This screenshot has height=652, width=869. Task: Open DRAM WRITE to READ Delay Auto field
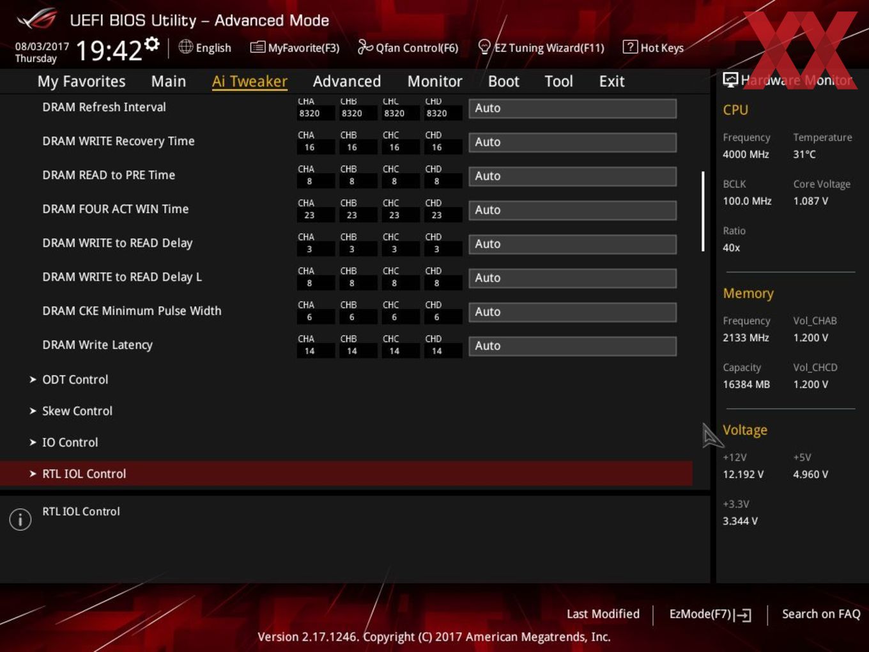tap(573, 244)
